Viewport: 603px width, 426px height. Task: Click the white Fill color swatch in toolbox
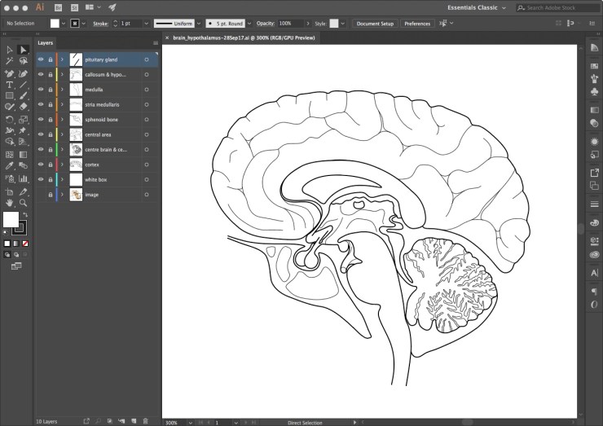click(11, 219)
